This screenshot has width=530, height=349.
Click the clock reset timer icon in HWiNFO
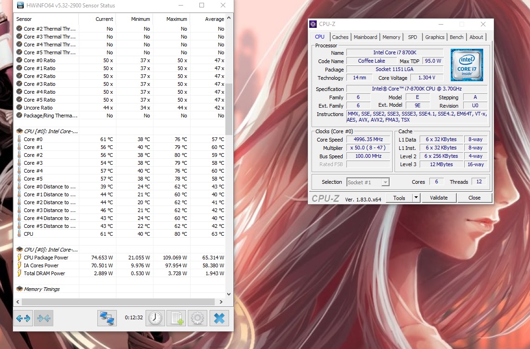click(155, 318)
